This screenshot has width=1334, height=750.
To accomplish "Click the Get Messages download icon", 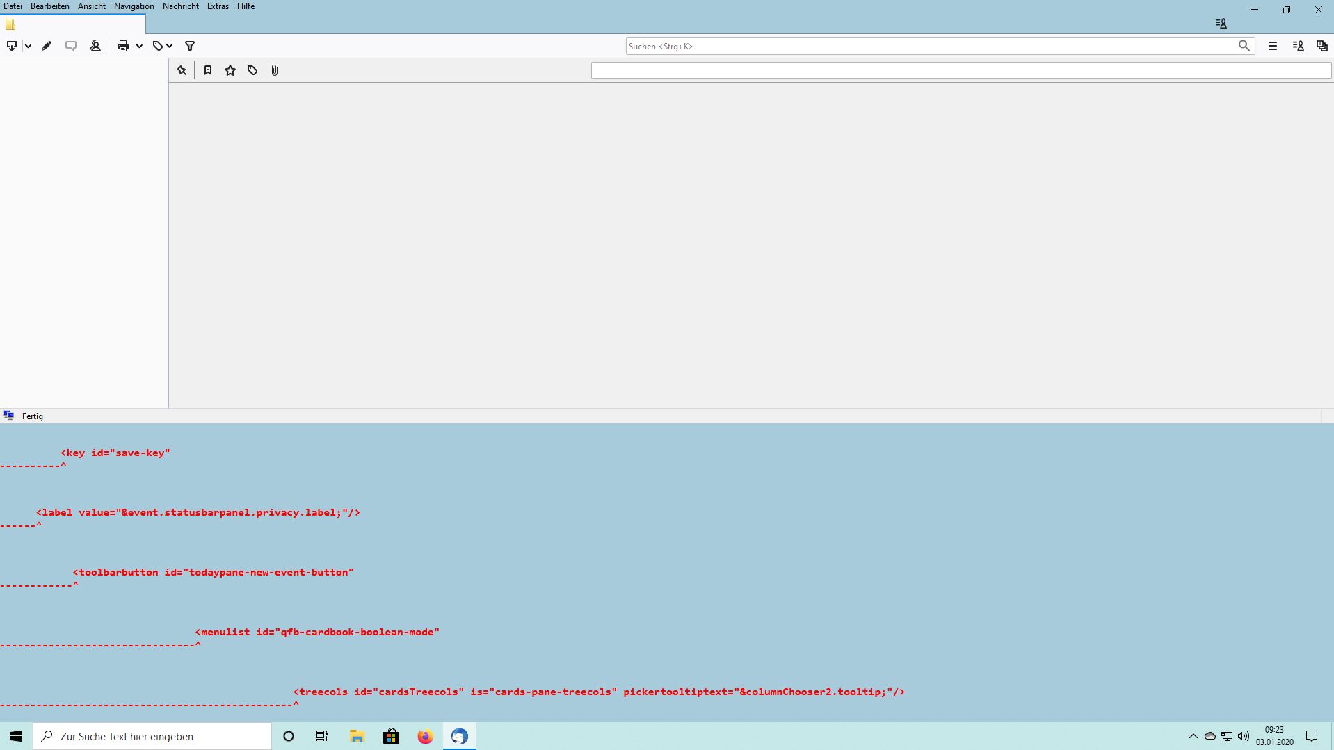I will pos(12,46).
